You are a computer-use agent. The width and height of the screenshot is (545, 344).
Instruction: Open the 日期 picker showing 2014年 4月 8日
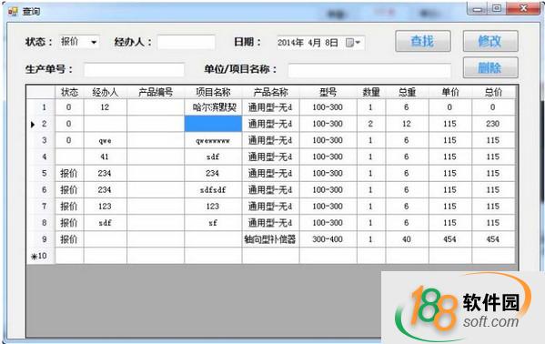pyautogui.click(x=320, y=43)
